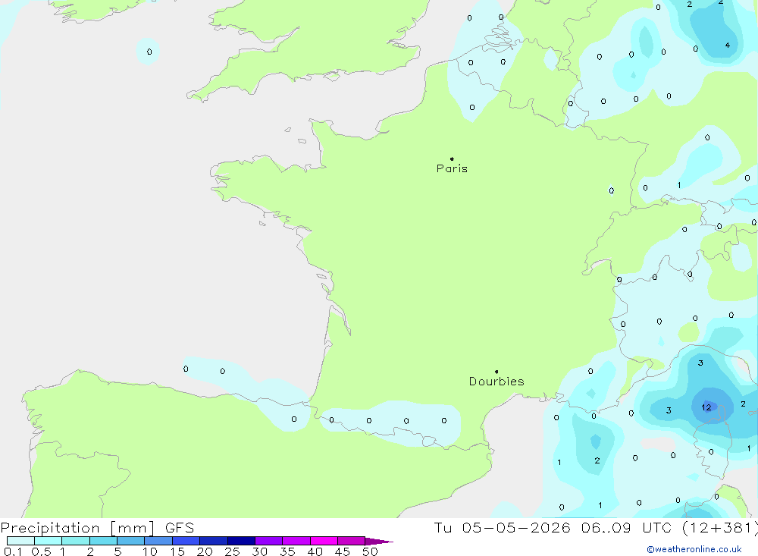Click the Dourbies location dot marker
758x556 pixels.
click(496, 372)
